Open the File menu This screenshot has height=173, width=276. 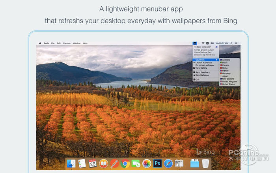click(53, 43)
